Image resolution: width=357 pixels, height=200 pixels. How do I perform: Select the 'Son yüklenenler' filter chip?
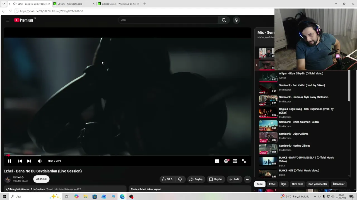tap(318, 184)
